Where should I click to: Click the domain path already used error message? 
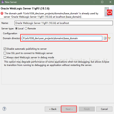(51, 15)
